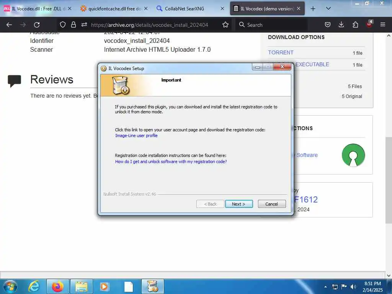Switch to the CollabNet SearXNG tab

tap(191, 8)
